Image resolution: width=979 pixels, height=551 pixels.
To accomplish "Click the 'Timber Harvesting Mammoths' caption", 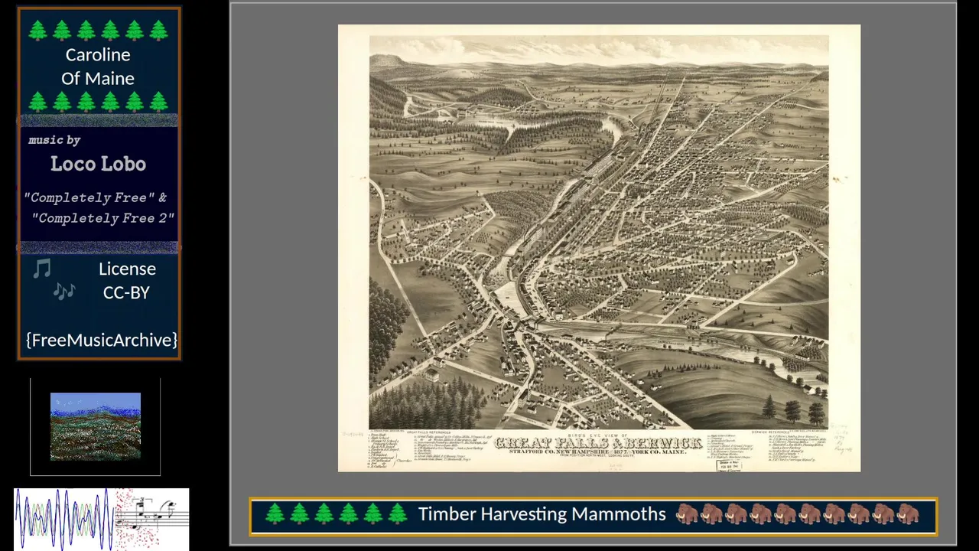I will [542, 514].
